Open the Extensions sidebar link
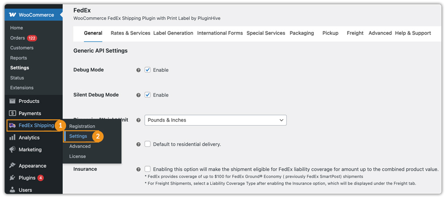This screenshot has width=447, height=198. [22, 88]
